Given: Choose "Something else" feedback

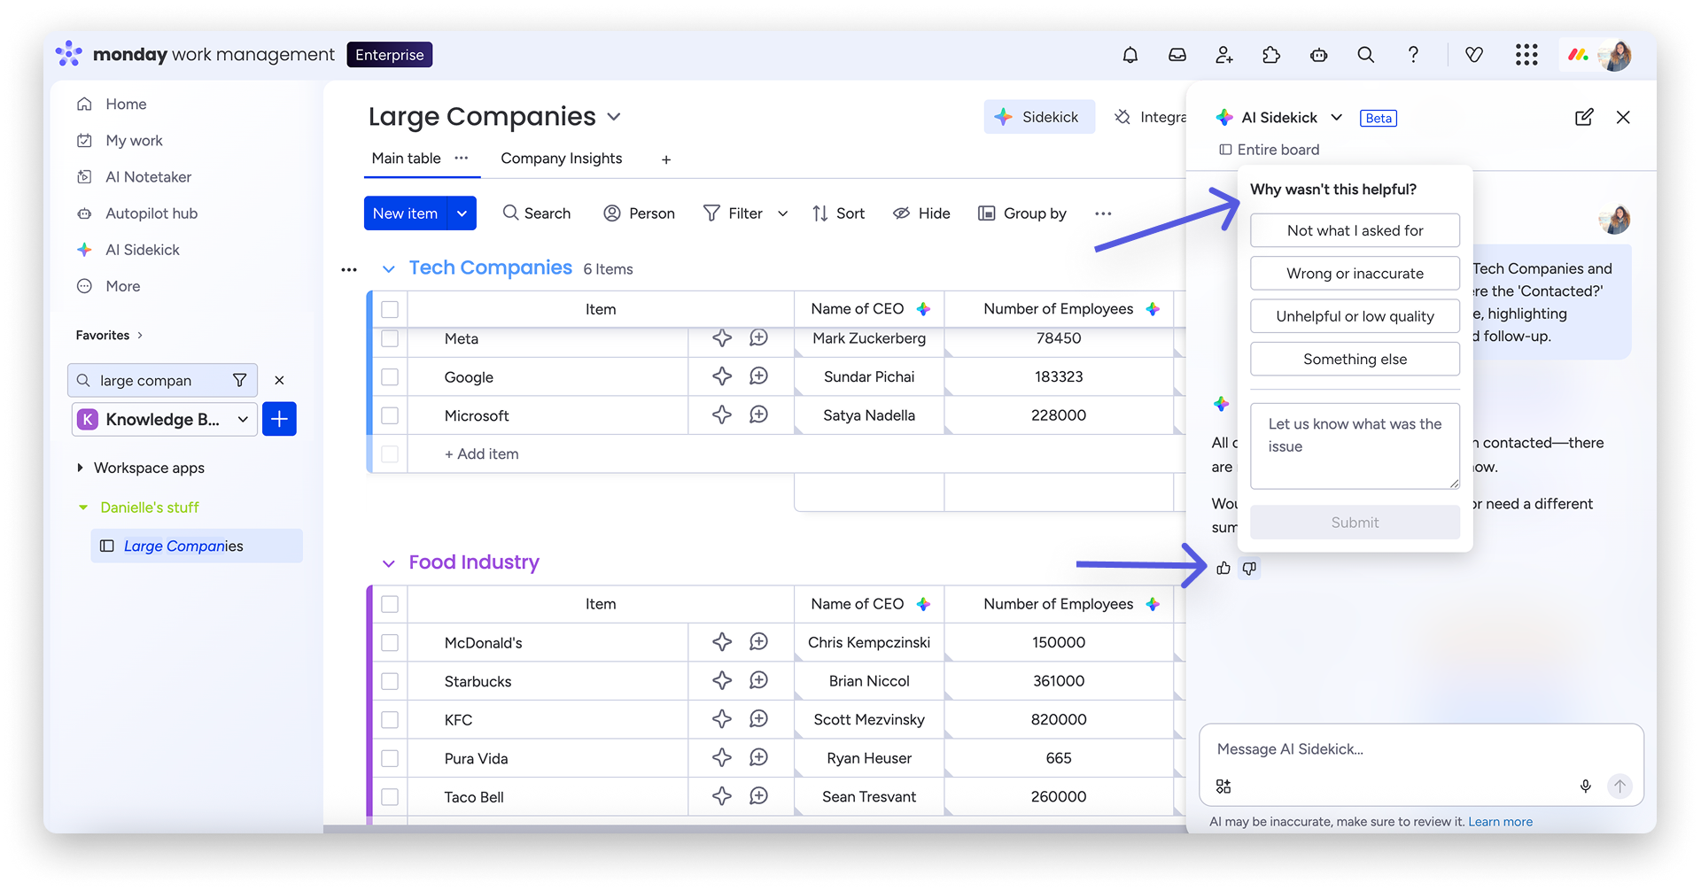Looking at the screenshot, I should pyautogui.click(x=1355, y=359).
